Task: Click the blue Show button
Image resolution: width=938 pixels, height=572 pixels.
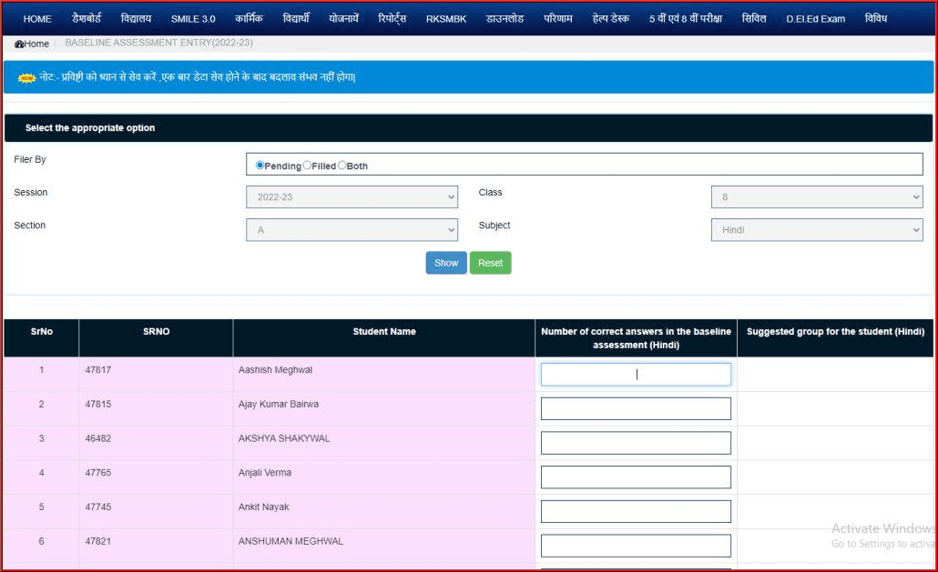Action: click(x=446, y=263)
